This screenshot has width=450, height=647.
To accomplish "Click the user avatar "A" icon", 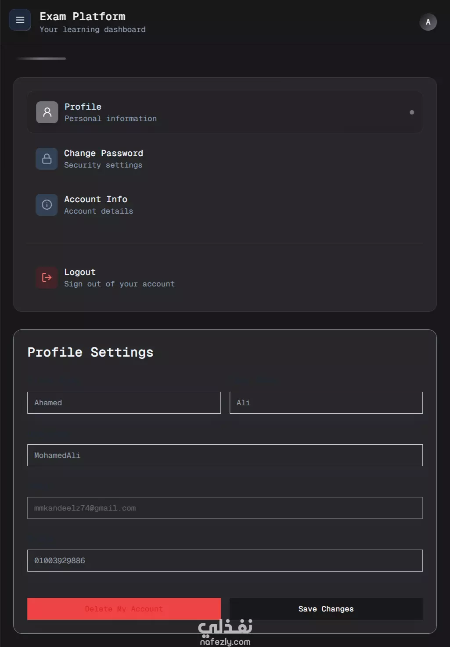I will [428, 22].
